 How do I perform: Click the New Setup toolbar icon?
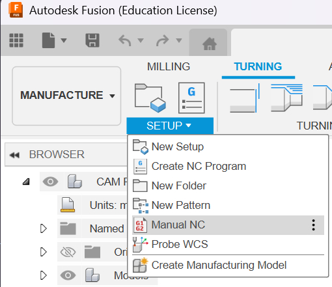(x=150, y=98)
